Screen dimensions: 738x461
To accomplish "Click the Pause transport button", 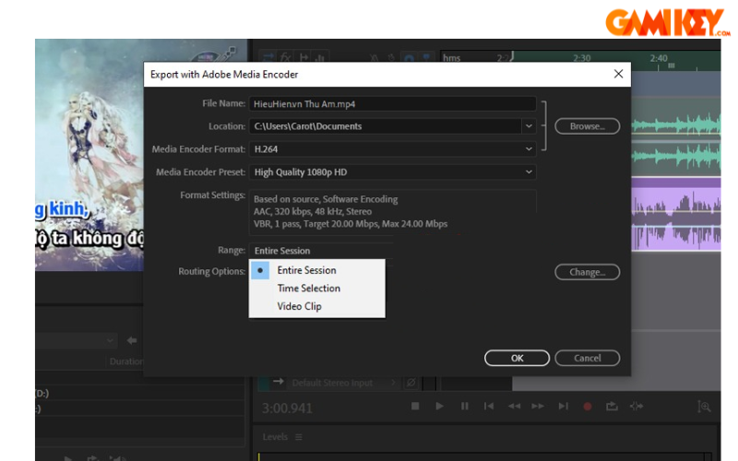I will click(465, 406).
